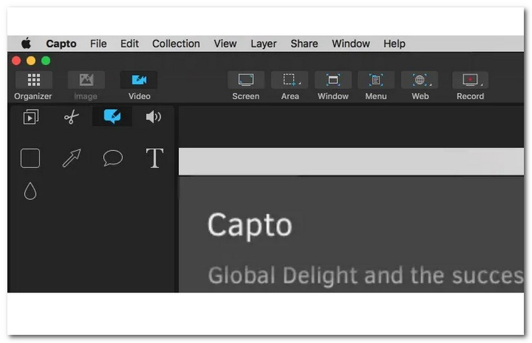Capture a Window screenshot
Screen dimensions: 532x343
pos(333,80)
